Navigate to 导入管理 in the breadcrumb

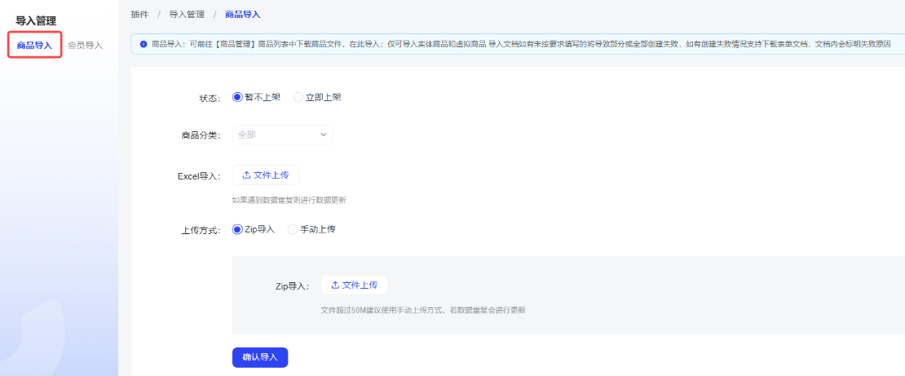tap(185, 14)
